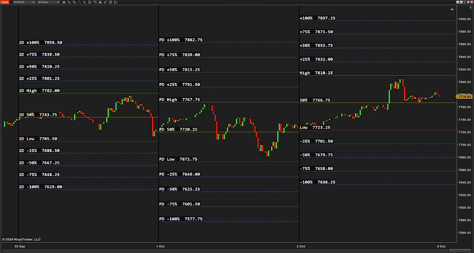Open the chart properties list icon
The image size is (474, 253).
point(115,2)
